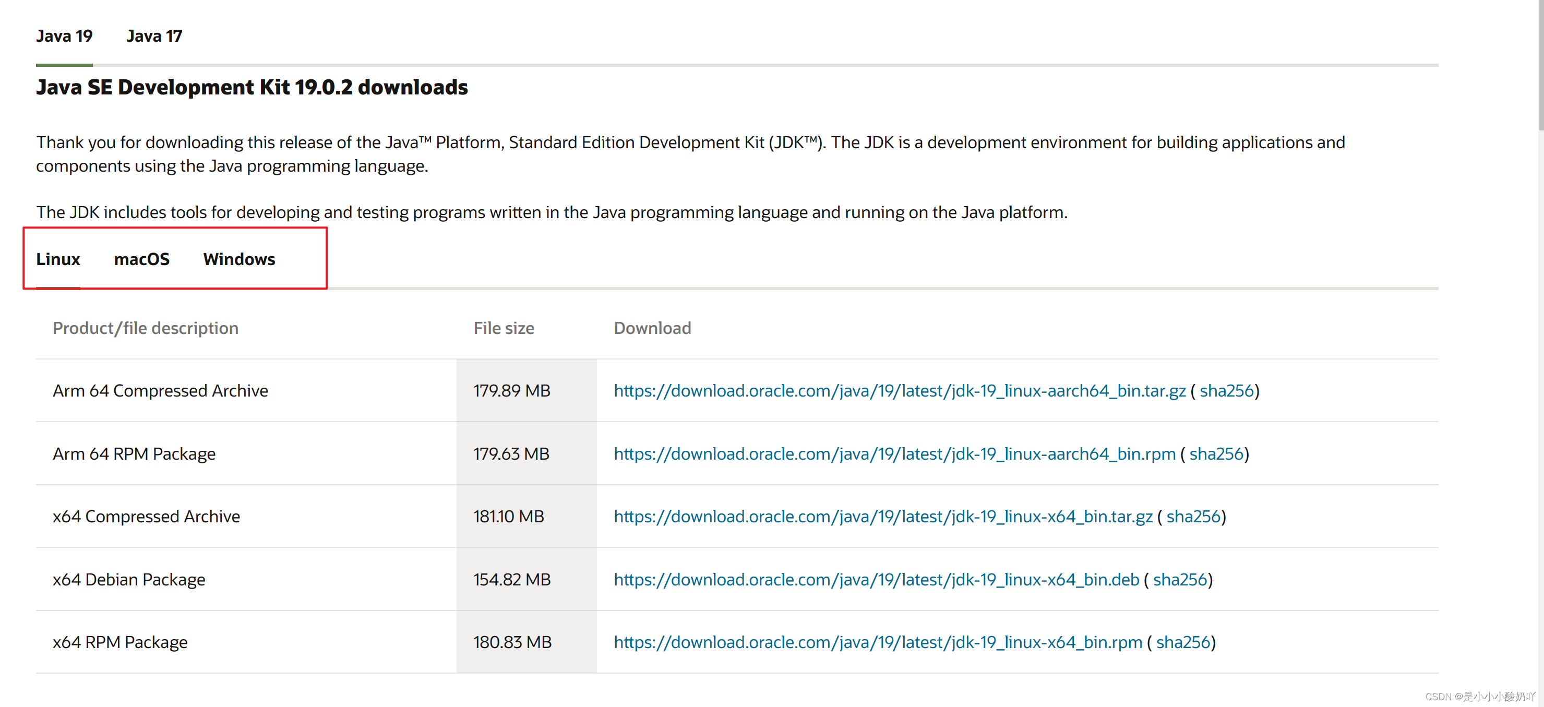Click the 180.83 MB file size cell
Viewport: 1544px width, 707px height.
click(526, 642)
